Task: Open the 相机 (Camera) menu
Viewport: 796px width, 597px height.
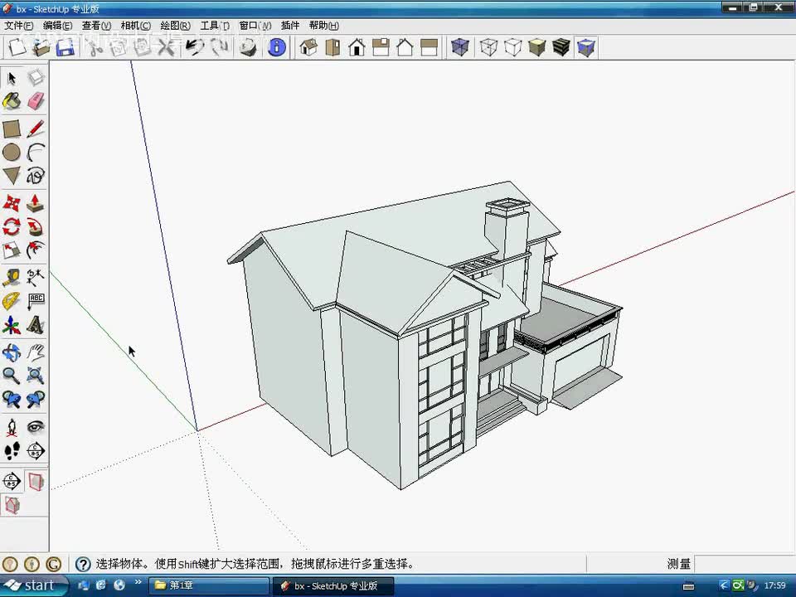Action: click(135, 26)
